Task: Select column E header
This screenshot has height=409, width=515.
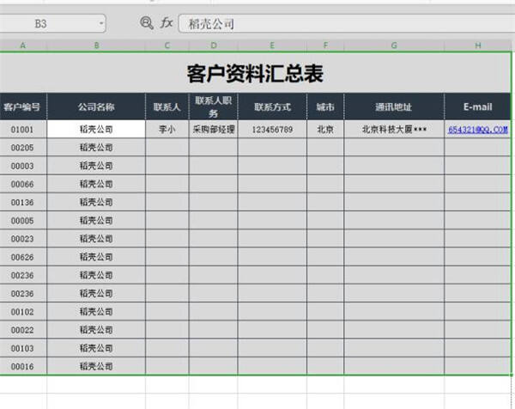Action: tap(272, 46)
